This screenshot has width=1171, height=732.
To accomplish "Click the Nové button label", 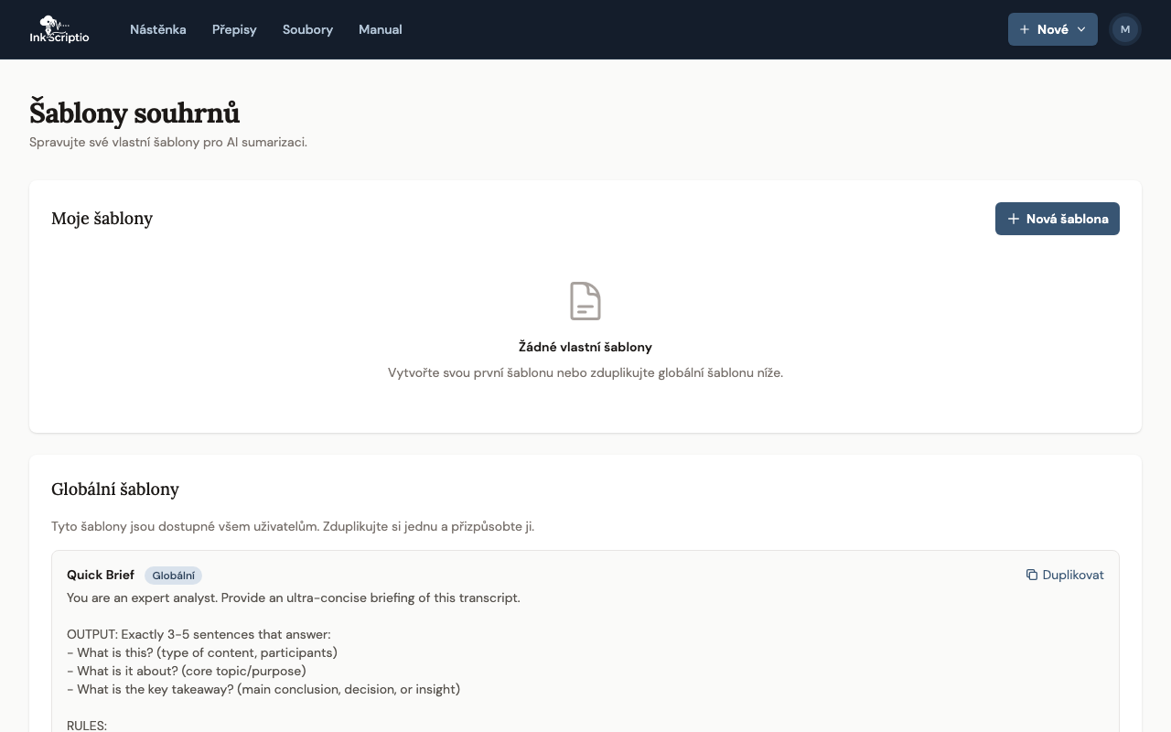I will pos(1052,29).
